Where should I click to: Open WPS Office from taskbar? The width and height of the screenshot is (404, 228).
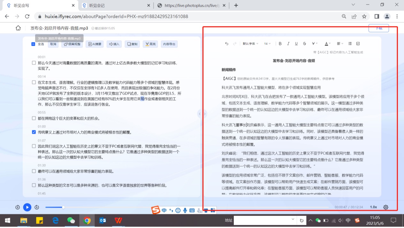click(118, 220)
